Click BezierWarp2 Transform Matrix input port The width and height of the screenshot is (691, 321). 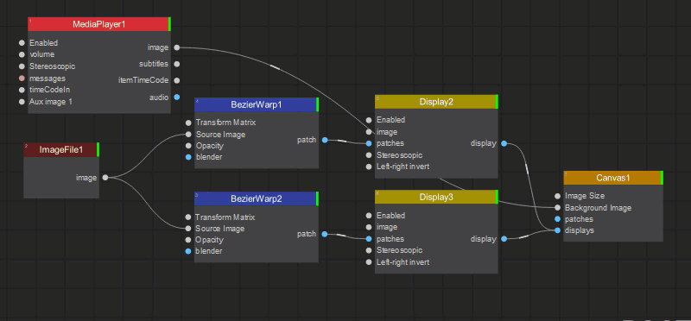188,217
